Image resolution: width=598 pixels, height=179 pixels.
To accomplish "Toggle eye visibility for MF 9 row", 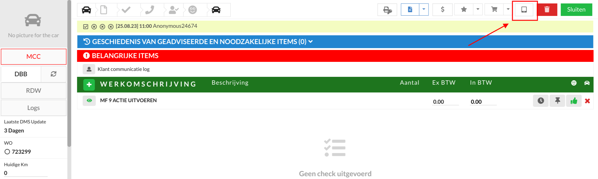I will [89, 101].
